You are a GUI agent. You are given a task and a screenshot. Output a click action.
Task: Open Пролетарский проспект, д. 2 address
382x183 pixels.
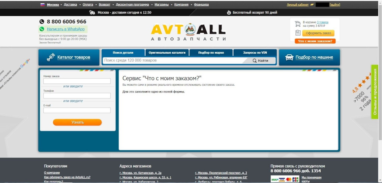point(221,173)
